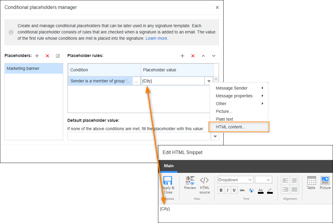Toggle underline formatting
This screenshot has width=333, height=223.
coord(234,190)
